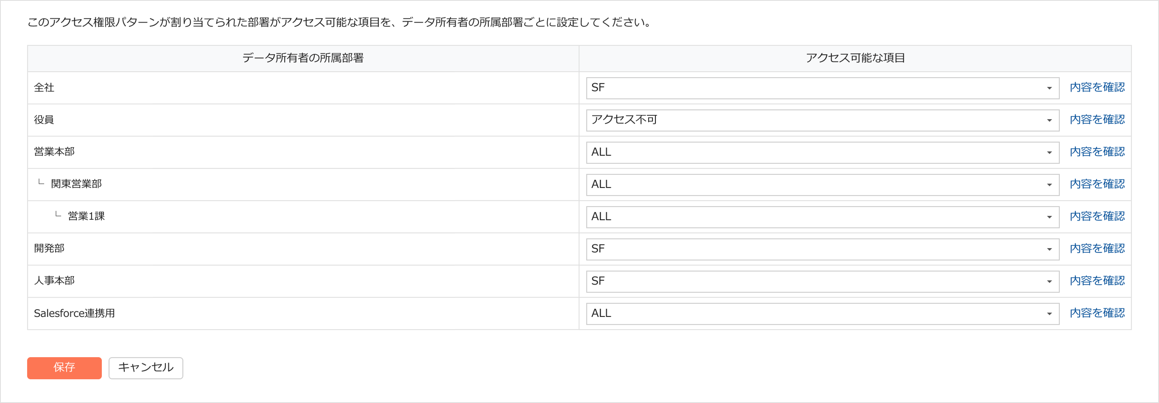Viewport: 1159px width, 403px height.
Task: Open the 開発部 access dropdown
Action: tap(822, 249)
